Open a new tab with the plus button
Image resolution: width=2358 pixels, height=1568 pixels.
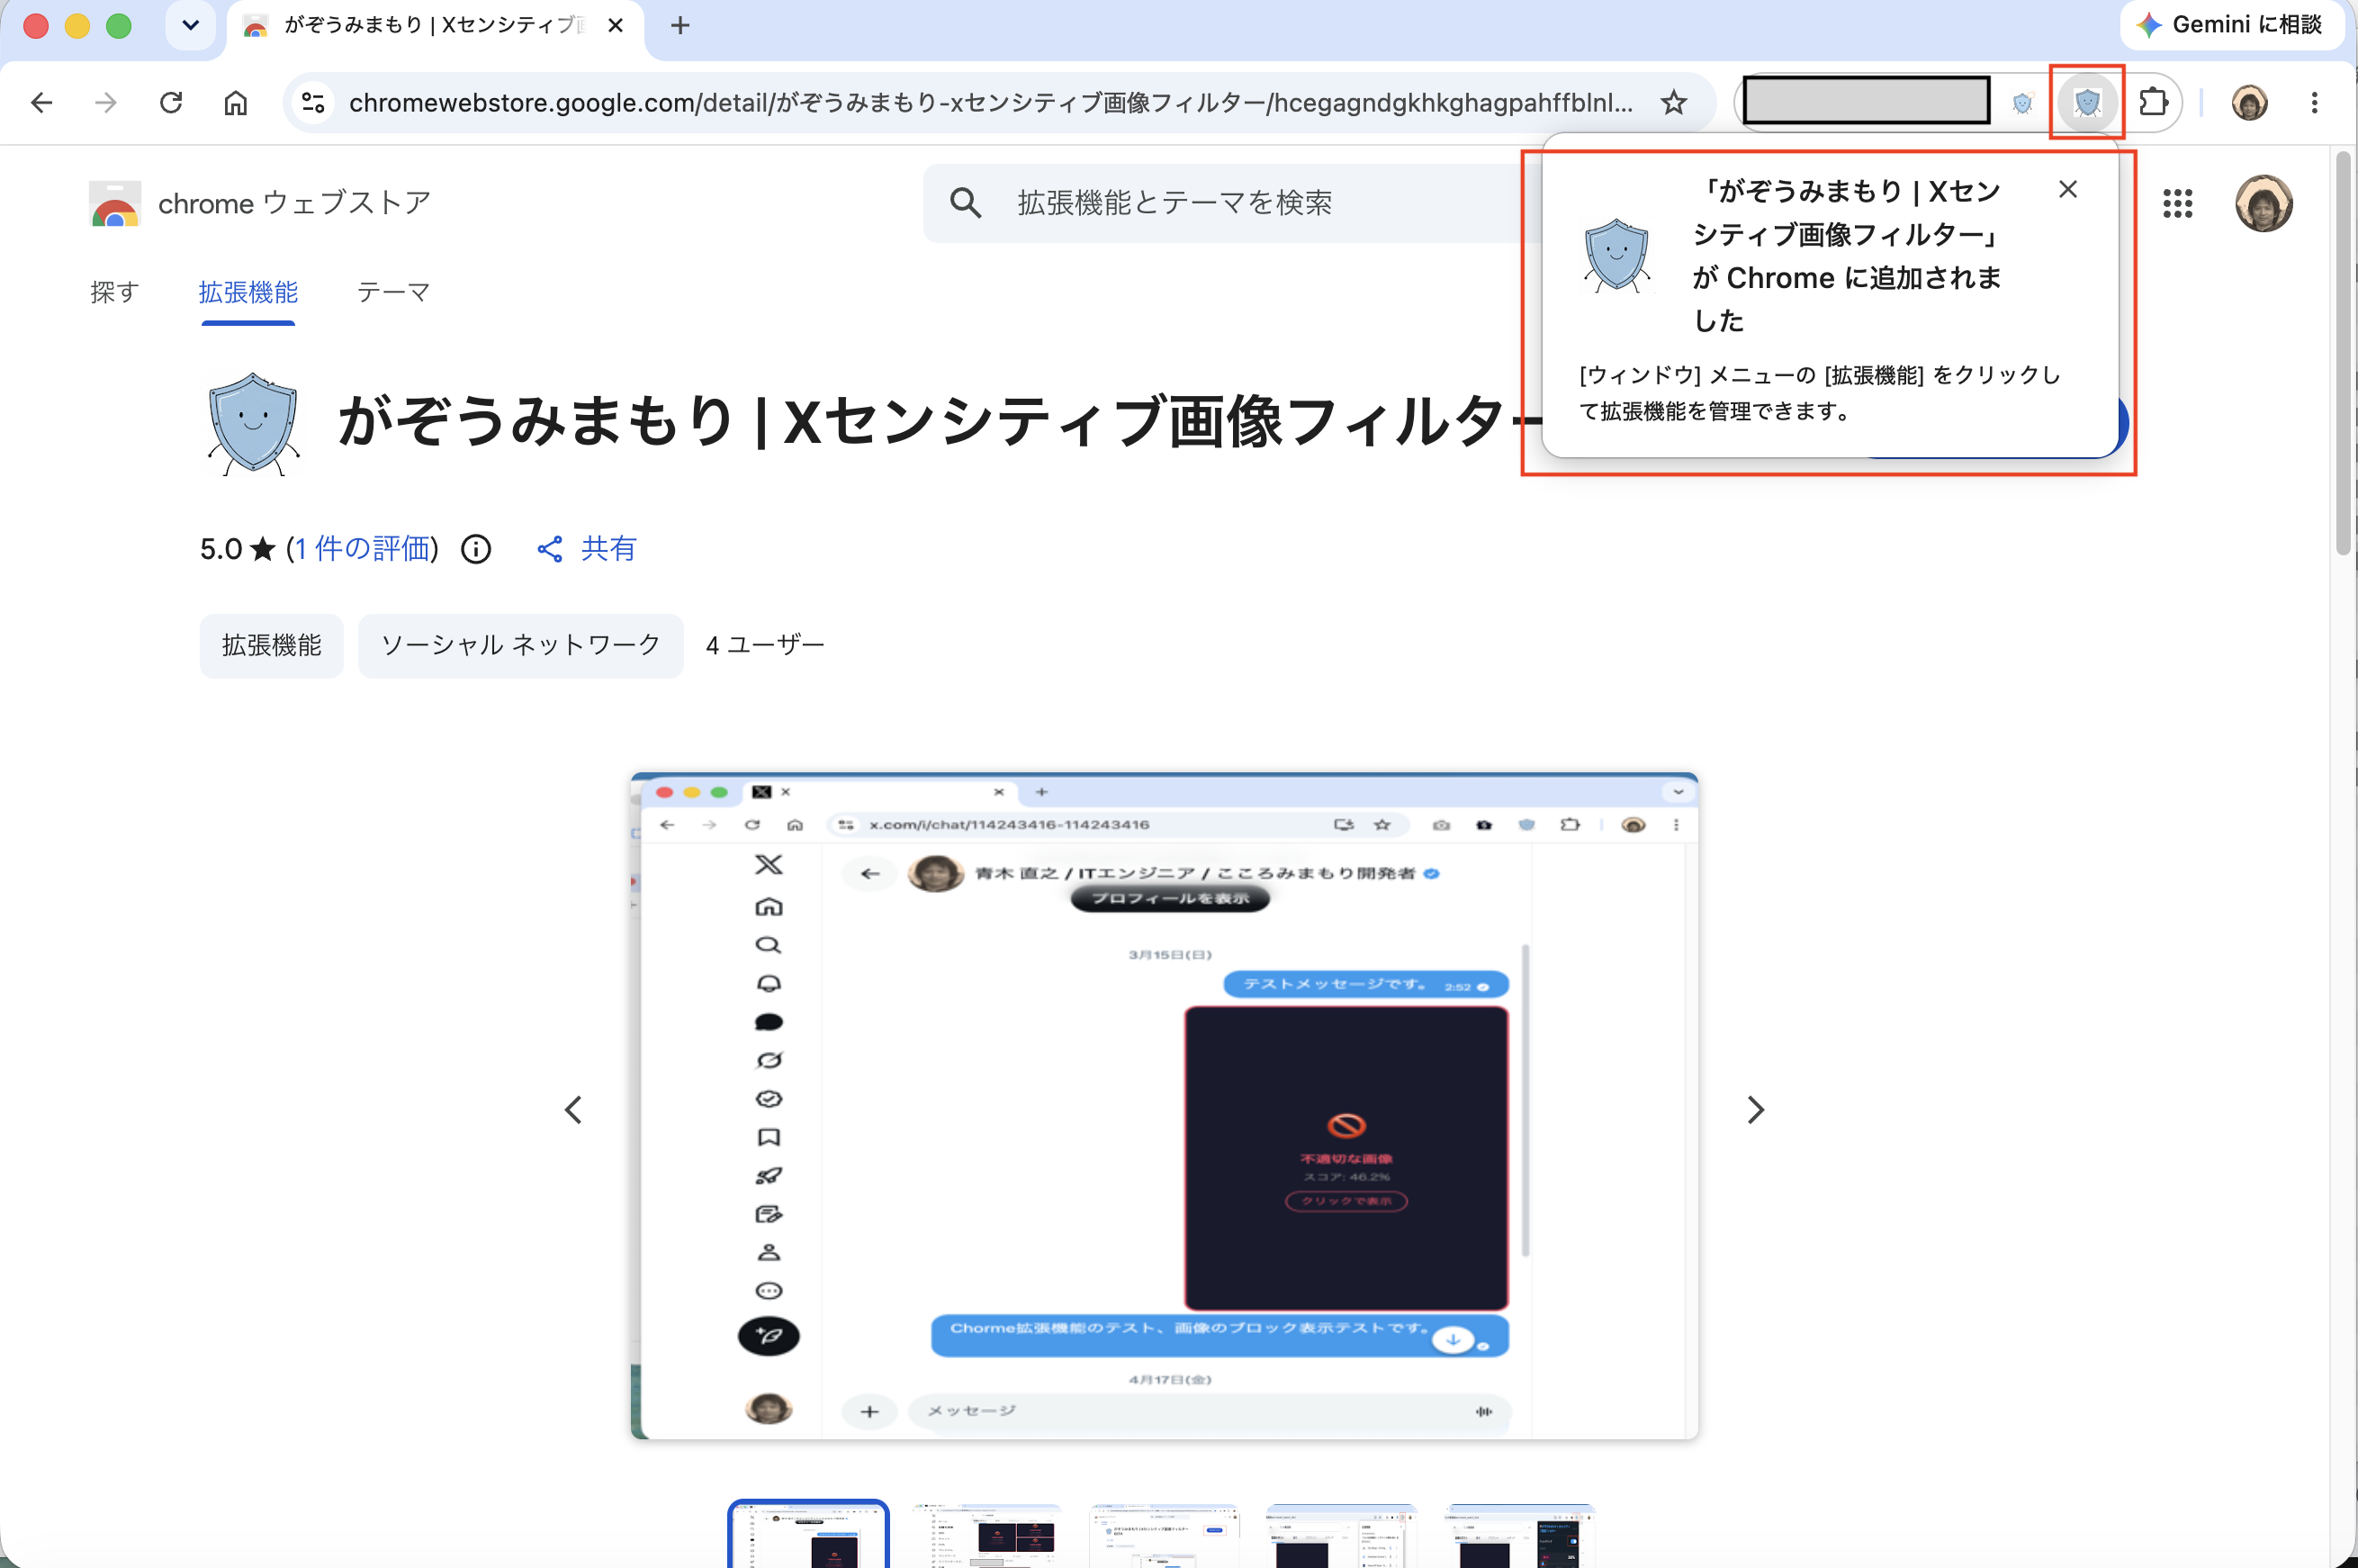[x=679, y=25]
